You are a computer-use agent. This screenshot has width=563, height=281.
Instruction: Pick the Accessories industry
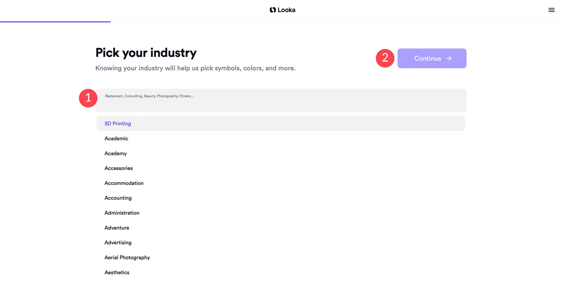[x=119, y=168]
